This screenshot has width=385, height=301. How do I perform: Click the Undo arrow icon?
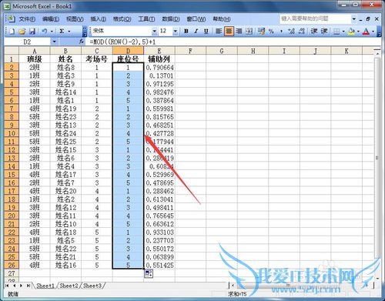(x=45, y=31)
